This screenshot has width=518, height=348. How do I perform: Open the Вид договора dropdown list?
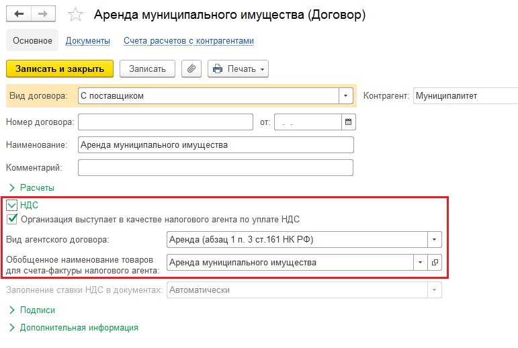(x=346, y=96)
